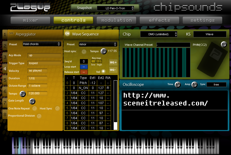Open the Snapshot preset selector LD Pan-O-Tron
Viewport: 231px width, 155px height.
115,8
